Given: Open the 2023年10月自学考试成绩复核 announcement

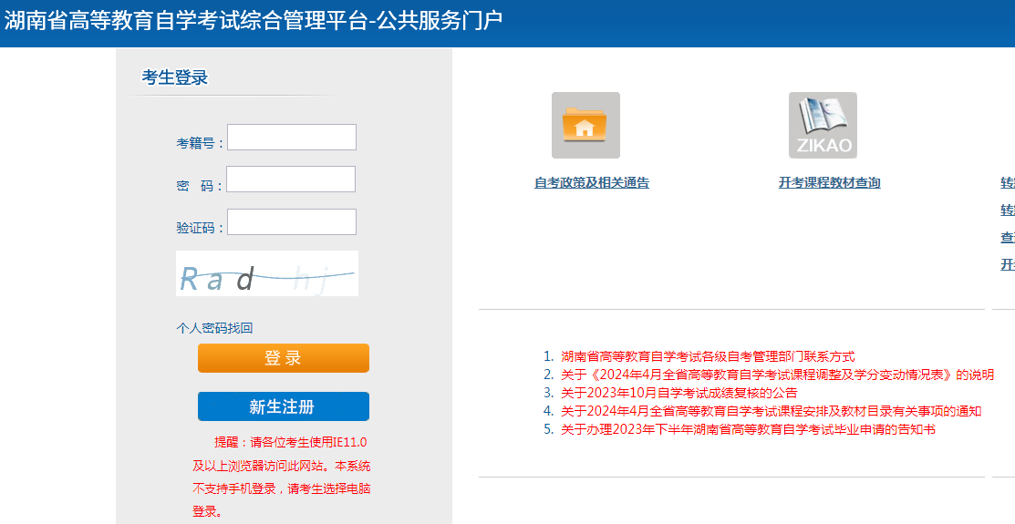Looking at the screenshot, I should click(678, 393).
